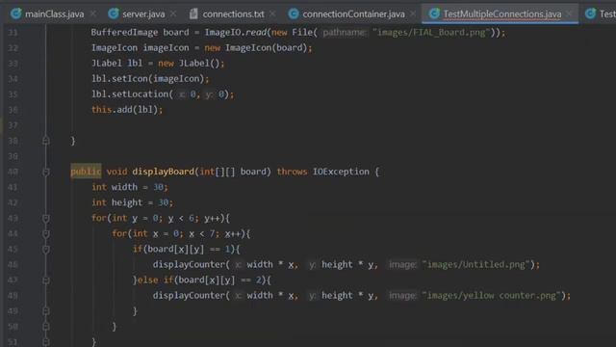Click 'board[x][y] == 1' condition
616x347 pixels.
[190, 249]
